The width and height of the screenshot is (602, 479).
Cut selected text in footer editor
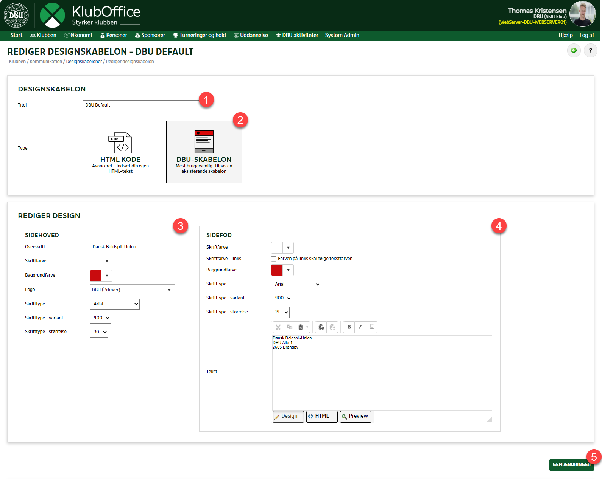pos(278,327)
